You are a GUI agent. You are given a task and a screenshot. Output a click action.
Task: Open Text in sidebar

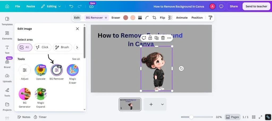click(x=7, y=50)
